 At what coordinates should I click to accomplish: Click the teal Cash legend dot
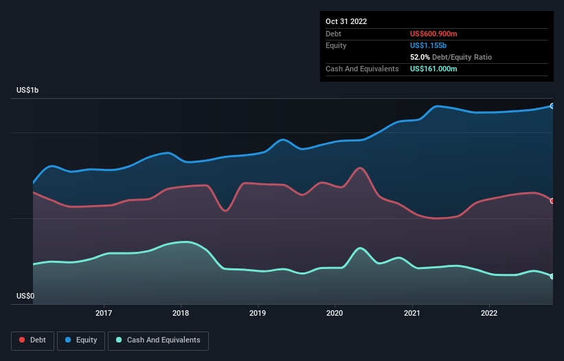pos(119,340)
